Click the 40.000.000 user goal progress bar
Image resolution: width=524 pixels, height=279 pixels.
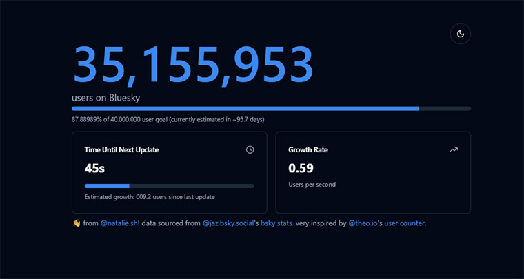pyautogui.click(x=271, y=108)
